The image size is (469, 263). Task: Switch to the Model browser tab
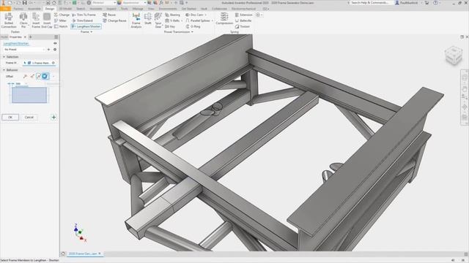(x=4, y=37)
